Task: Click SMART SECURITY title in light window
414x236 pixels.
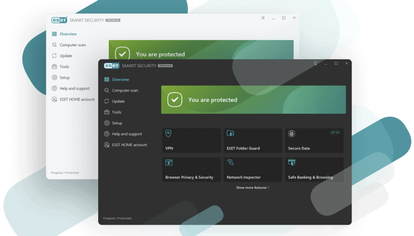Action: [87, 20]
